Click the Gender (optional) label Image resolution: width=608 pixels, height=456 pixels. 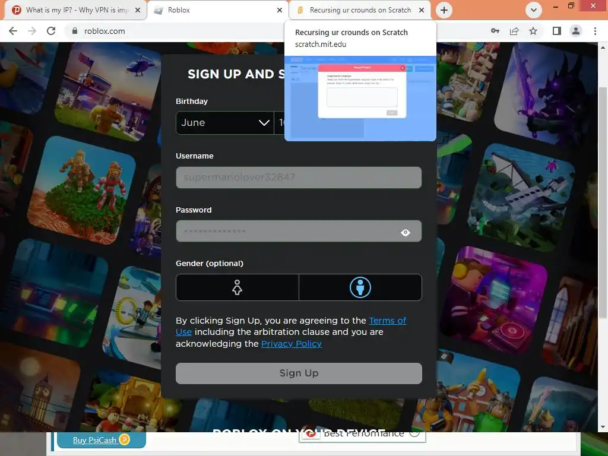[x=210, y=263]
